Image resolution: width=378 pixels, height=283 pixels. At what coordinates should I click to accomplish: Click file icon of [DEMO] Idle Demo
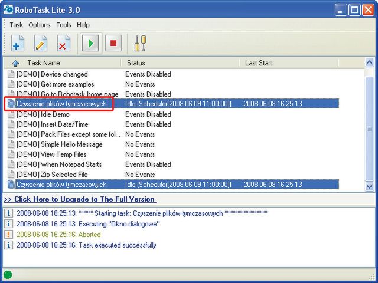click(11, 114)
